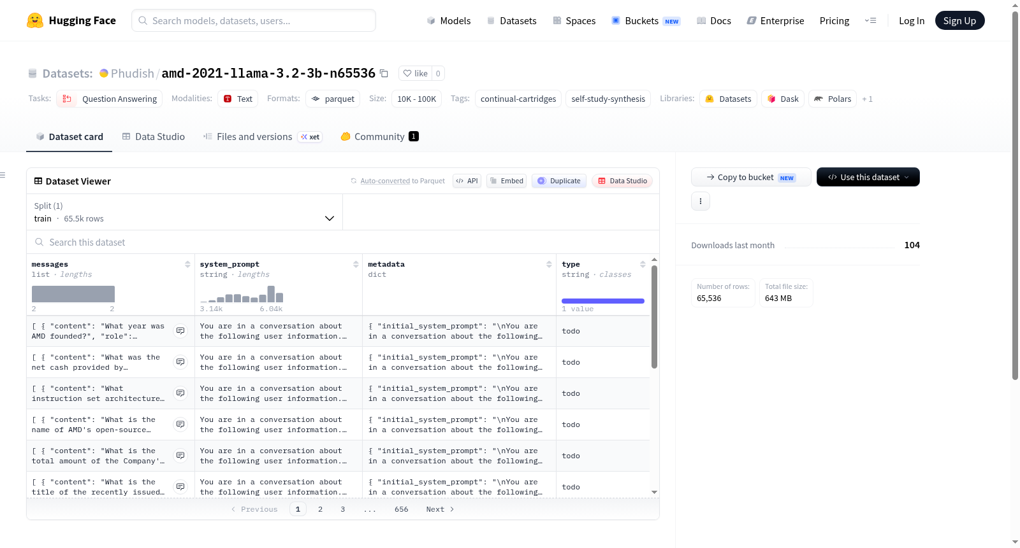The height and width of the screenshot is (548, 1020).
Task: Jump to page 656
Action: 402,509
